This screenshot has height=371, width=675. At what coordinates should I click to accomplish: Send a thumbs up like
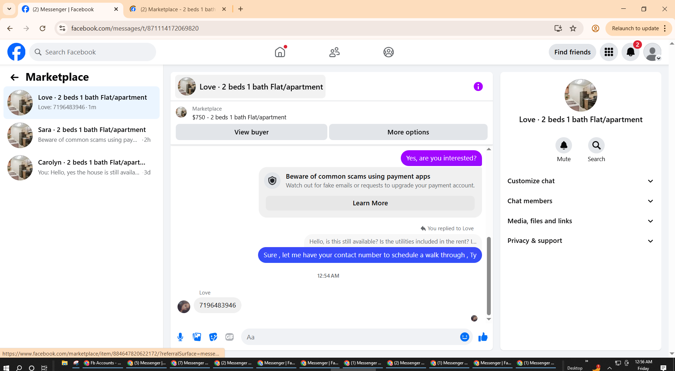[x=483, y=337]
